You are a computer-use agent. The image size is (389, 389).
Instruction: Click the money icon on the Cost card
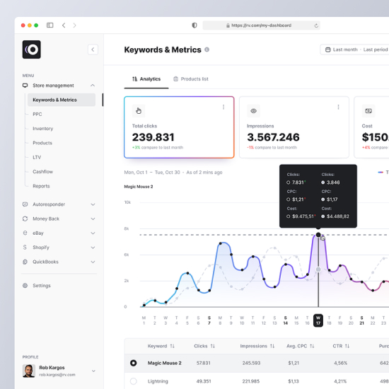click(x=368, y=110)
